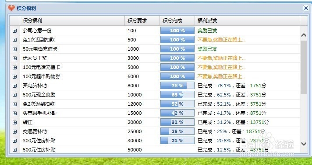Expand the 买电脑补助 row
The width and height of the screenshot is (312, 165).
(x=15, y=86)
